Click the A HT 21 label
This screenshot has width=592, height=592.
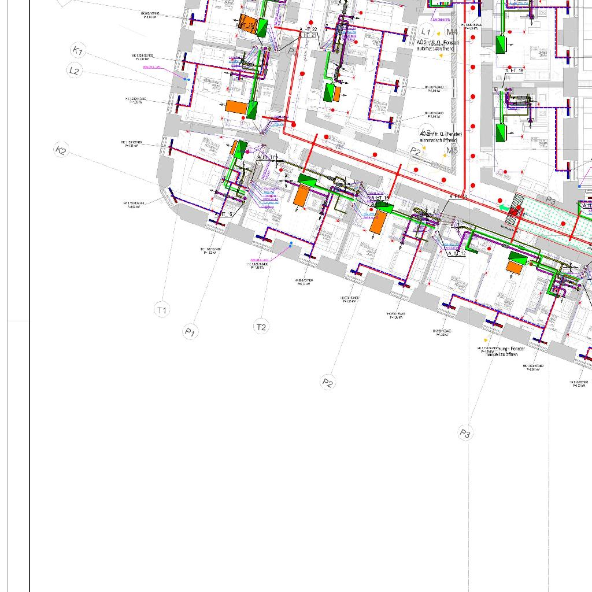pos(308,35)
